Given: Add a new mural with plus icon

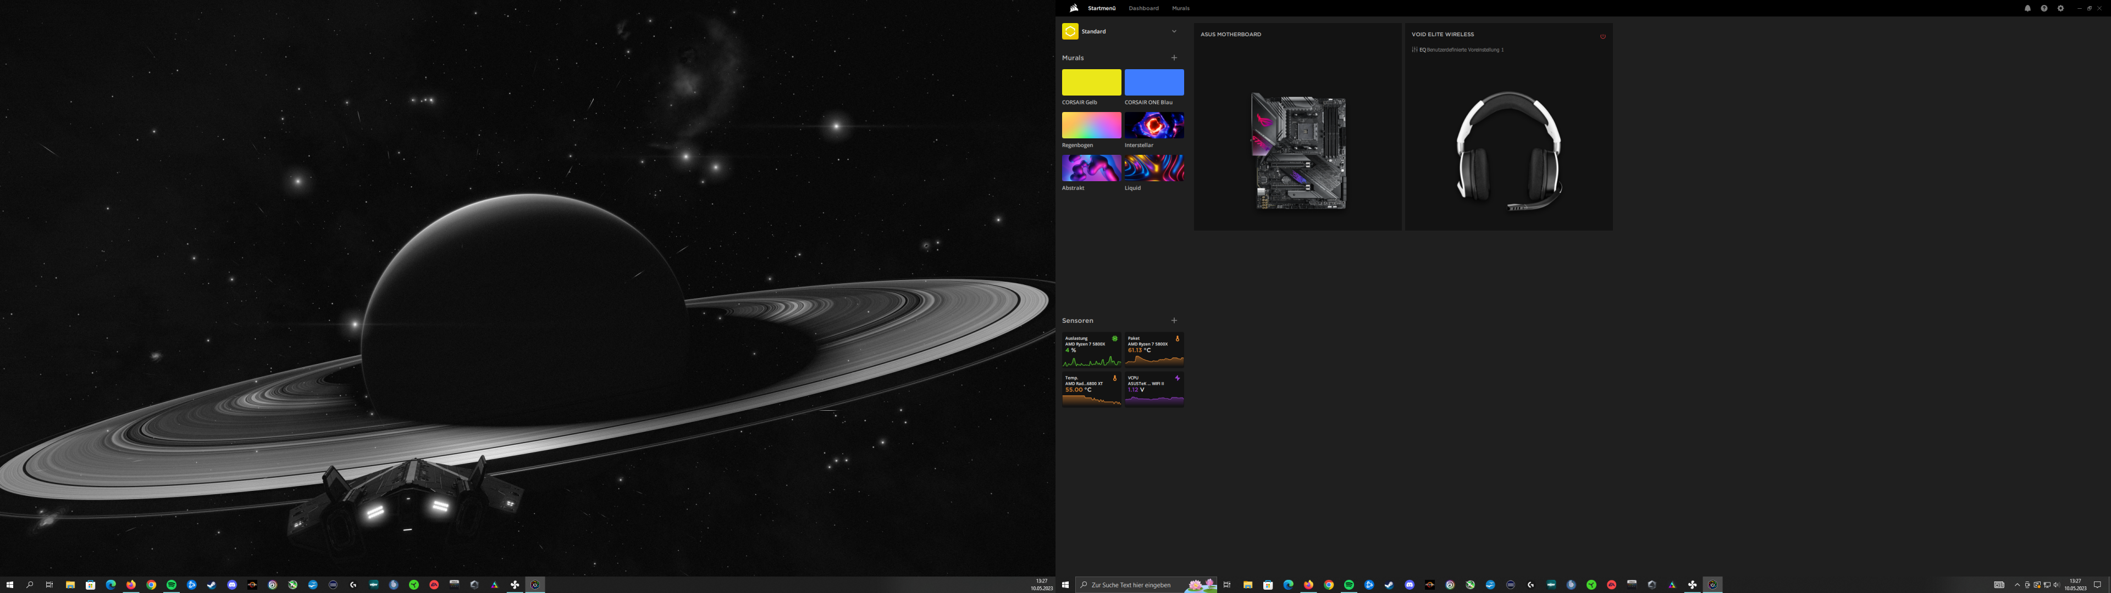Looking at the screenshot, I should click(x=1174, y=58).
